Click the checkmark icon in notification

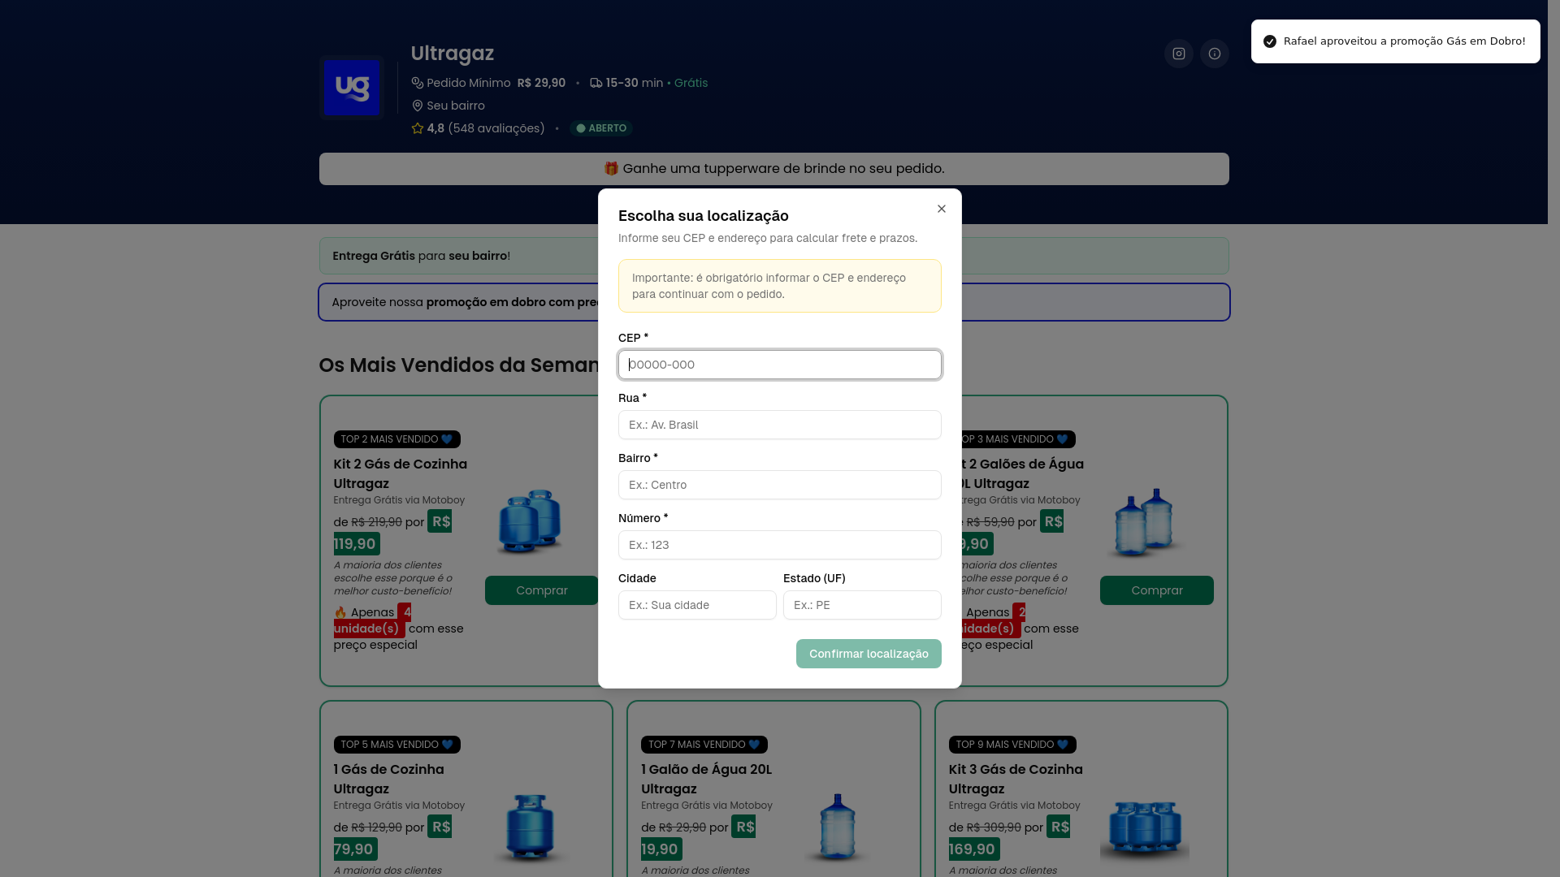1270,41
